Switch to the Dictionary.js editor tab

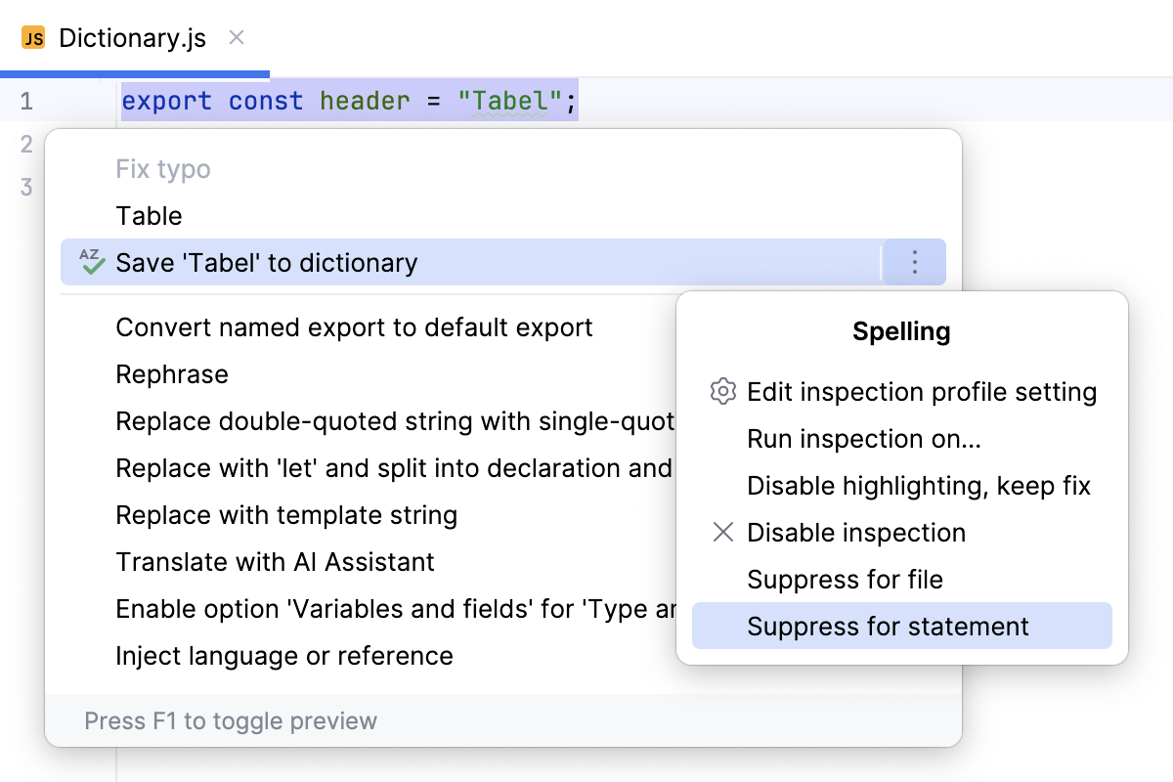[x=132, y=37]
